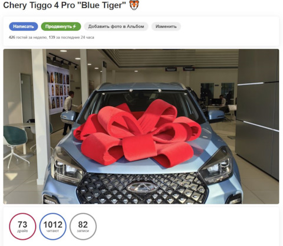Select Добавить фото в Альбом
The width and height of the screenshot is (283, 246).
[x=116, y=27]
